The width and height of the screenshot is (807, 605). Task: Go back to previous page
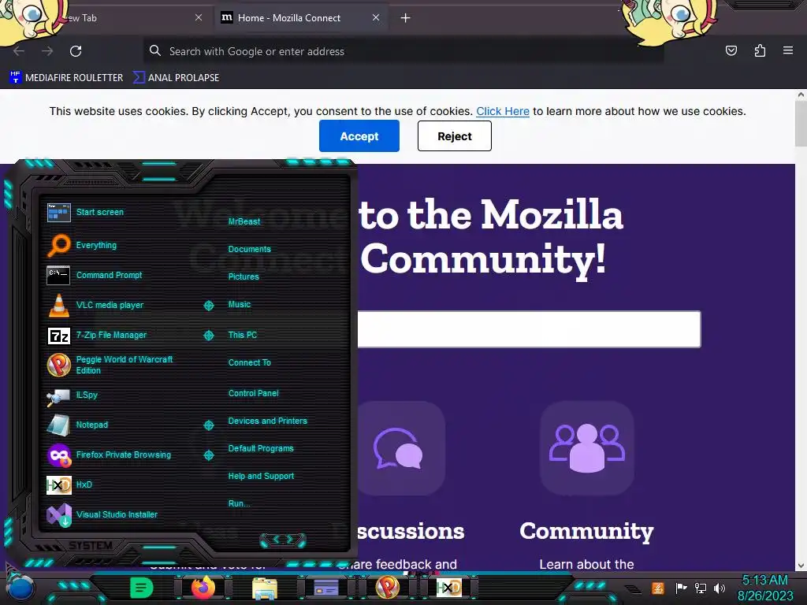(19, 51)
